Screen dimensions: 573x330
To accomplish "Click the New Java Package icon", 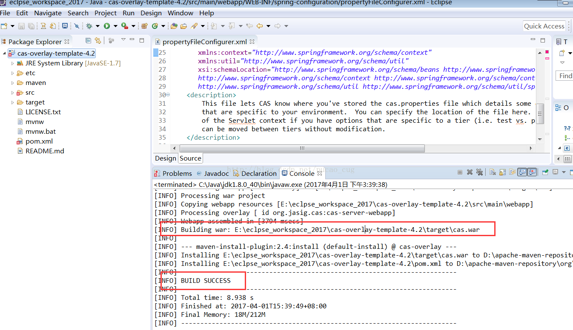I will point(145,26).
